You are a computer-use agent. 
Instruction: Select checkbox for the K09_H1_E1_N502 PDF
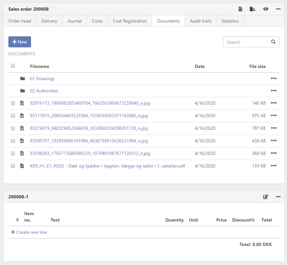click(13, 166)
